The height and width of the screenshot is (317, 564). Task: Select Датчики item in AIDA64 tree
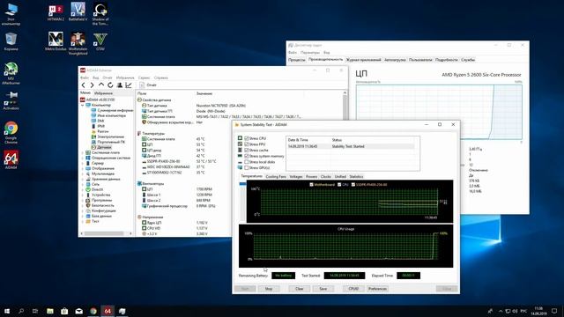pyautogui.click(x=104, y=147)
